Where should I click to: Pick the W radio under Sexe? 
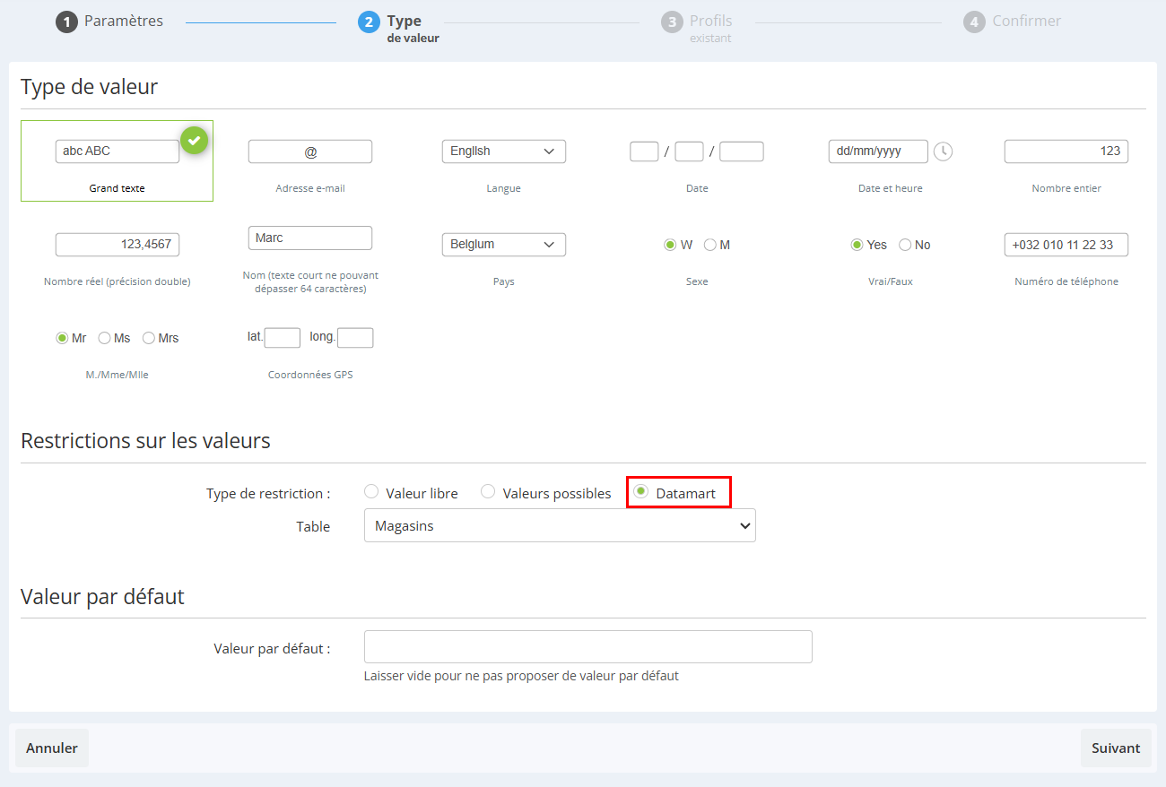670,245
